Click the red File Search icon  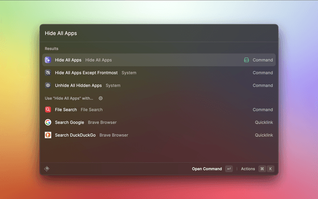48,109
